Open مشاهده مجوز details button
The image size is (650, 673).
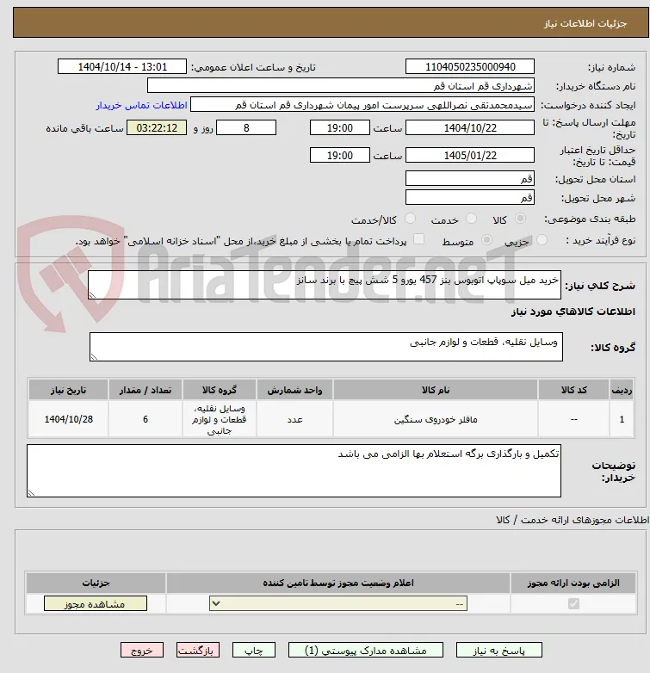click(96, 603)
